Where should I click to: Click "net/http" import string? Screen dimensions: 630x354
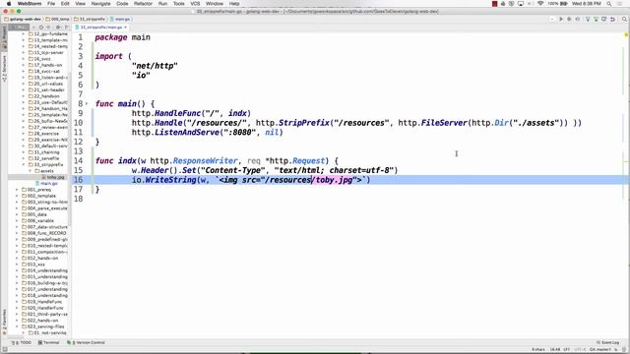tap(155, 66)
